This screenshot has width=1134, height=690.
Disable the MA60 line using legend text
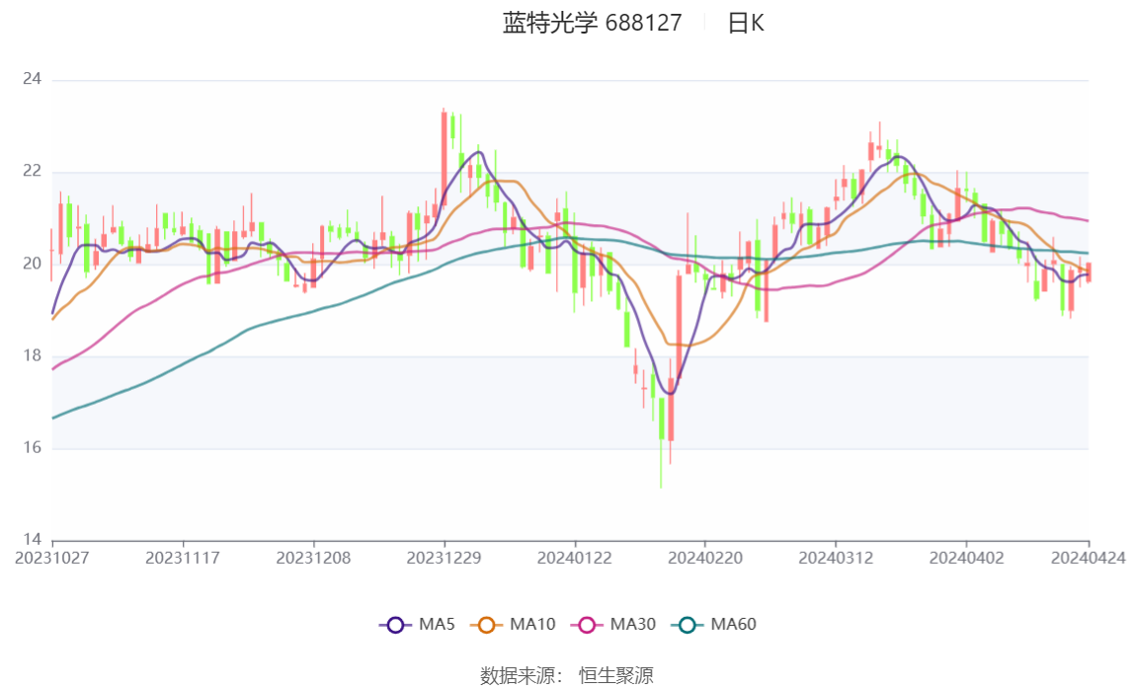pos(734,625)
